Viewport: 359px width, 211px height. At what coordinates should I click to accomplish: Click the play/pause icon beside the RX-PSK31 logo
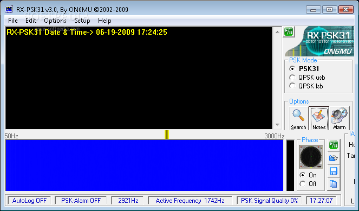coord(289,32)
